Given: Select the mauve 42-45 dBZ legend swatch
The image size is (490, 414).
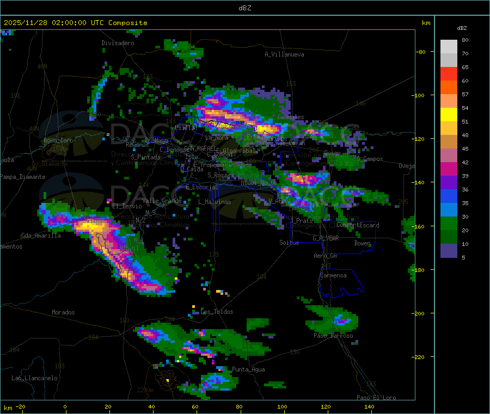Looking at the screenshot, I should pyautogui.click(x=449, y=156).
